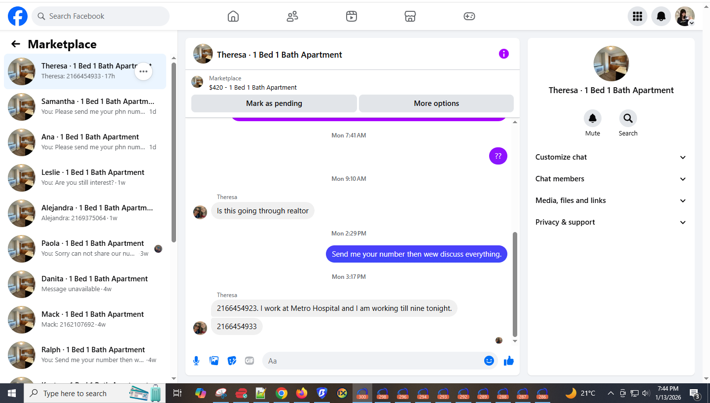Click message mentioning Metro Hospital
710x403 pixels.
pyautogui.click(x=334, y=308)
